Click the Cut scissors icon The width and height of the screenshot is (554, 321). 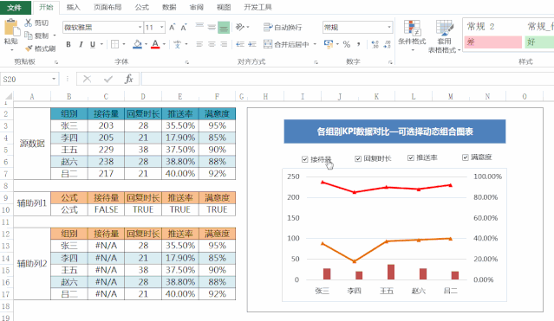(x=29, y=22)
